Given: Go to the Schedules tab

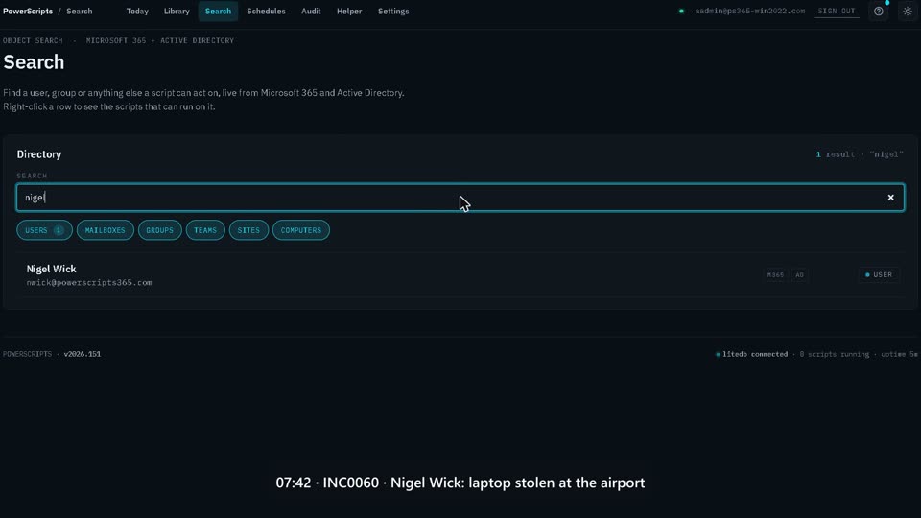Looking at the screenshot, I should (x=266, y=12).
